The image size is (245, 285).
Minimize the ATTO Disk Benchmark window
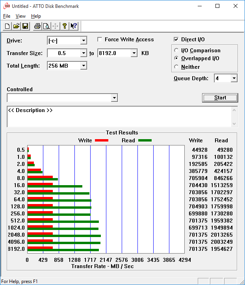(x=200, y=6)
